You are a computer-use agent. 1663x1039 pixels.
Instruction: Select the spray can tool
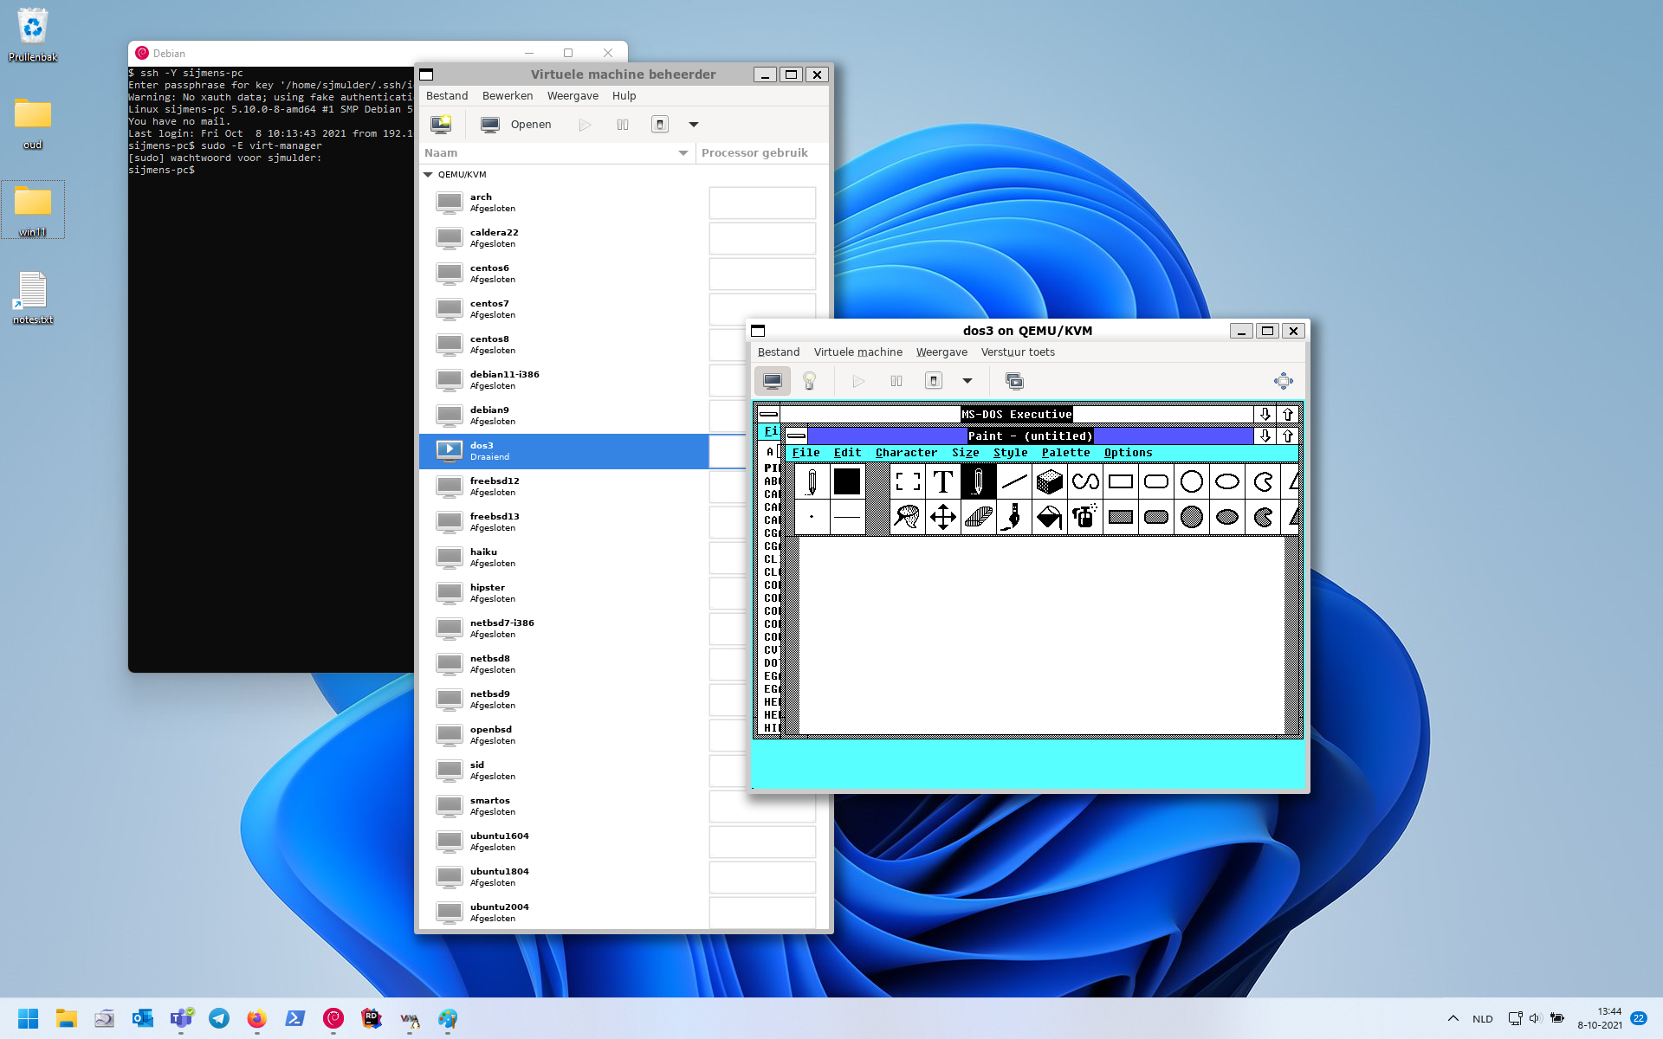coord(1084,517)
